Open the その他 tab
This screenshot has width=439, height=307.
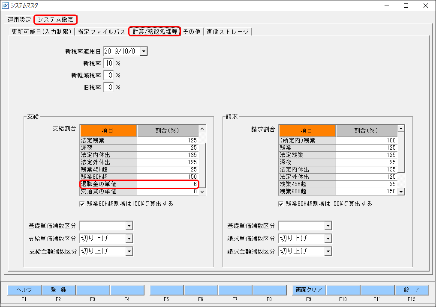coord(192,32)
